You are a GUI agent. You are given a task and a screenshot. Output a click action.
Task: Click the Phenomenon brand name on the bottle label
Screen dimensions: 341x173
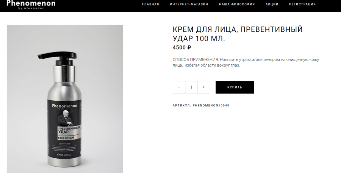click(64, 106)
